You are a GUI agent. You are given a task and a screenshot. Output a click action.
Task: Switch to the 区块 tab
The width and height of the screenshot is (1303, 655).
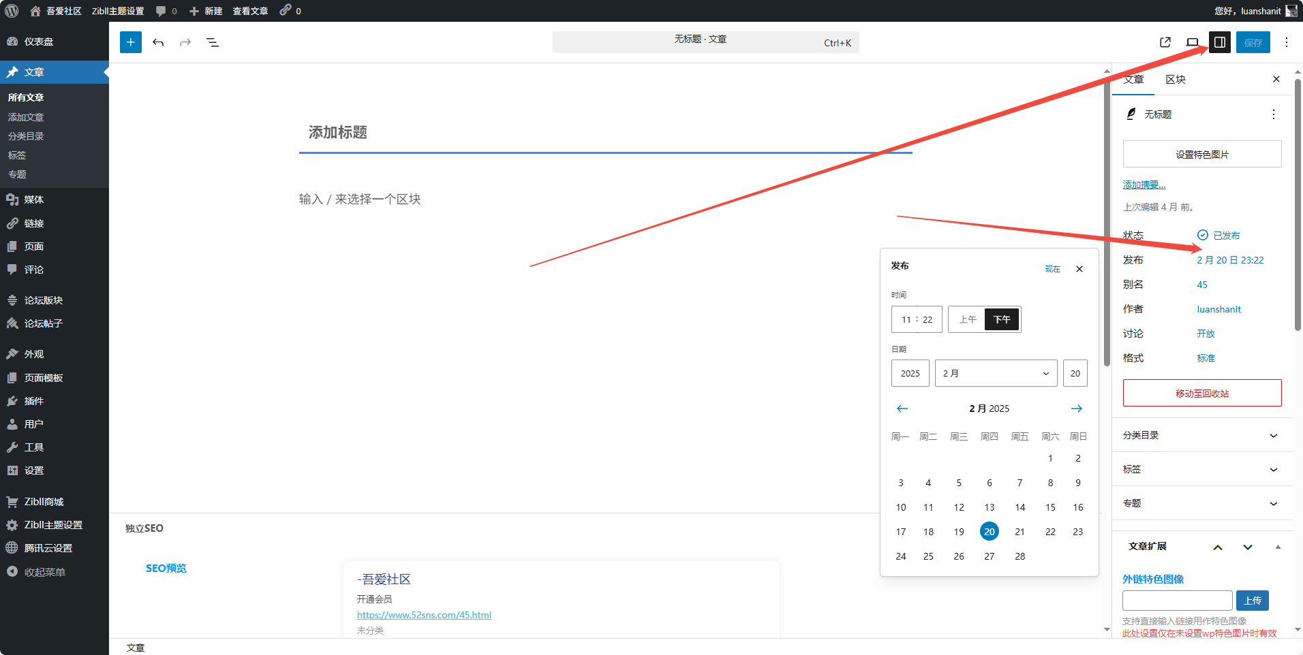click(x=1176, y=80)
